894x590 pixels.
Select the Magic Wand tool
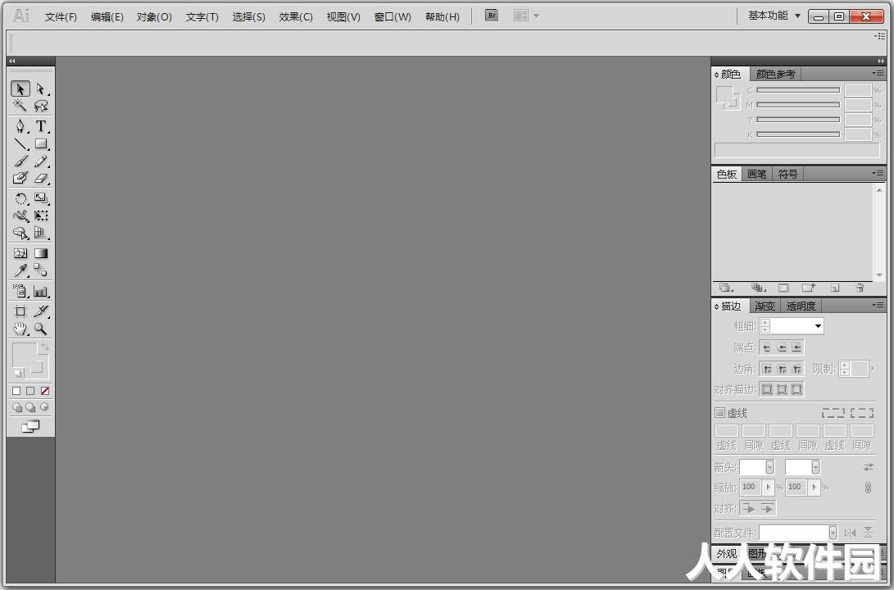pos(20,106)
